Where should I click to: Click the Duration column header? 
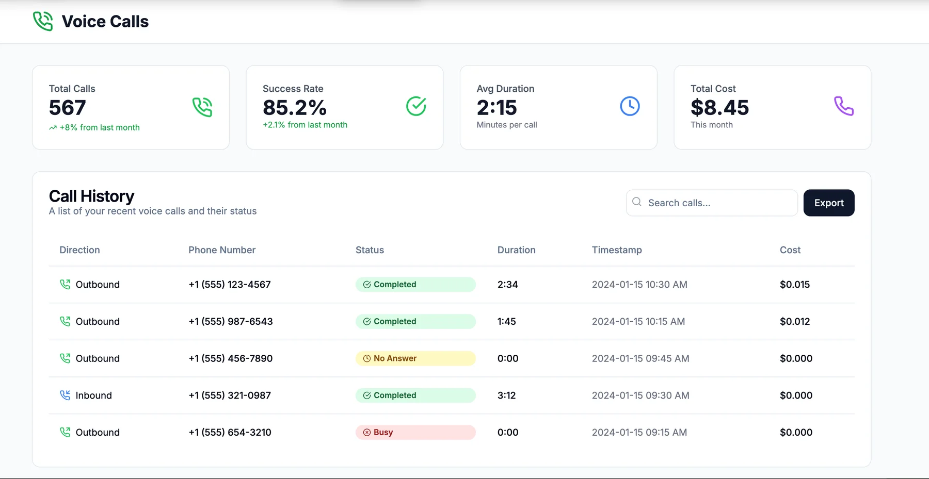click(517, 250)
